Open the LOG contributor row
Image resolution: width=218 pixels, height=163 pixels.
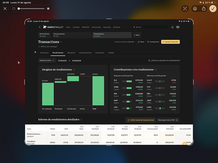coord(128,108)
